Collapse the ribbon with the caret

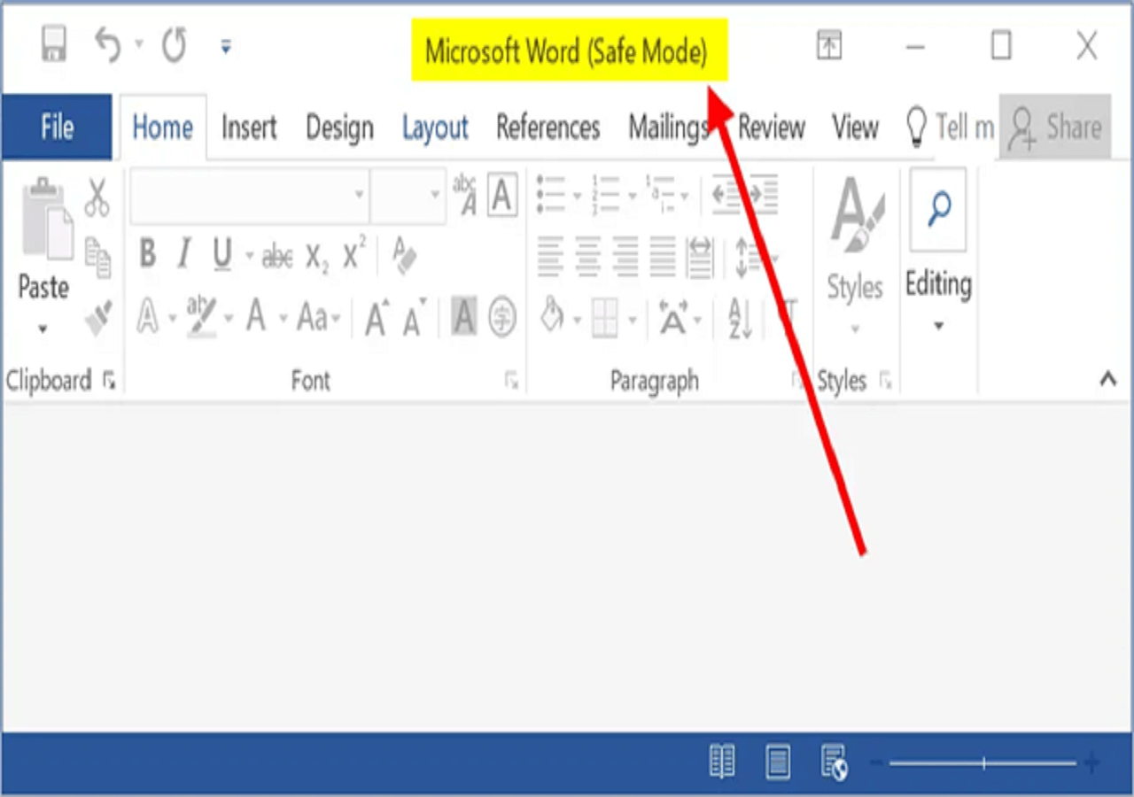[1107, 379]
